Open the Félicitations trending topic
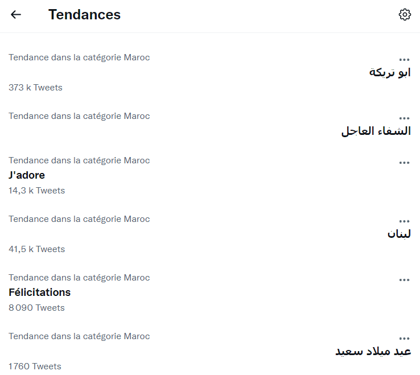Screen dimensions: 420x375 click(40, 292)
